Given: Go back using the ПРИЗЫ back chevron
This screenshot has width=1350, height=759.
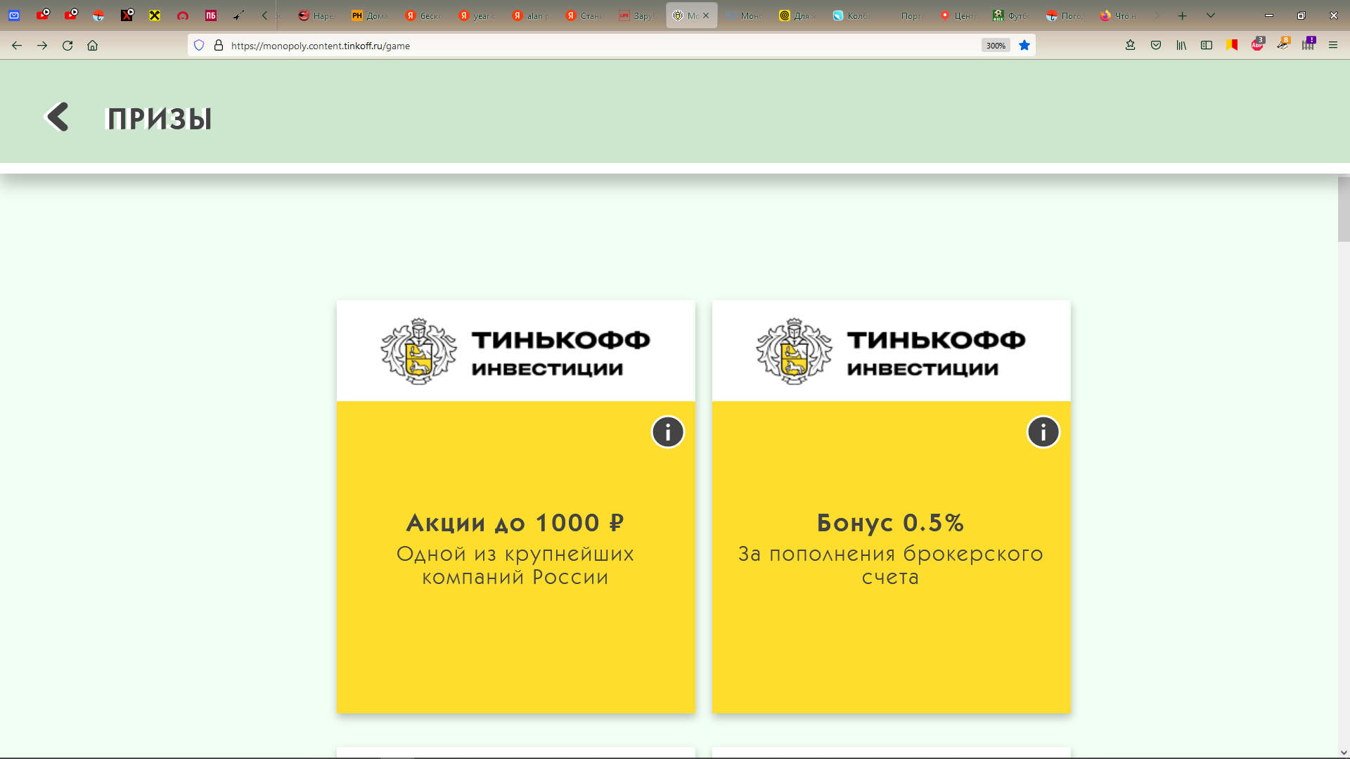Looking at the screenshot, I should click(x=57, y=117).
